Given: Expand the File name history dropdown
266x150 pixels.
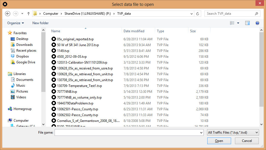Looking at the screenshot, I should [201, 133].
